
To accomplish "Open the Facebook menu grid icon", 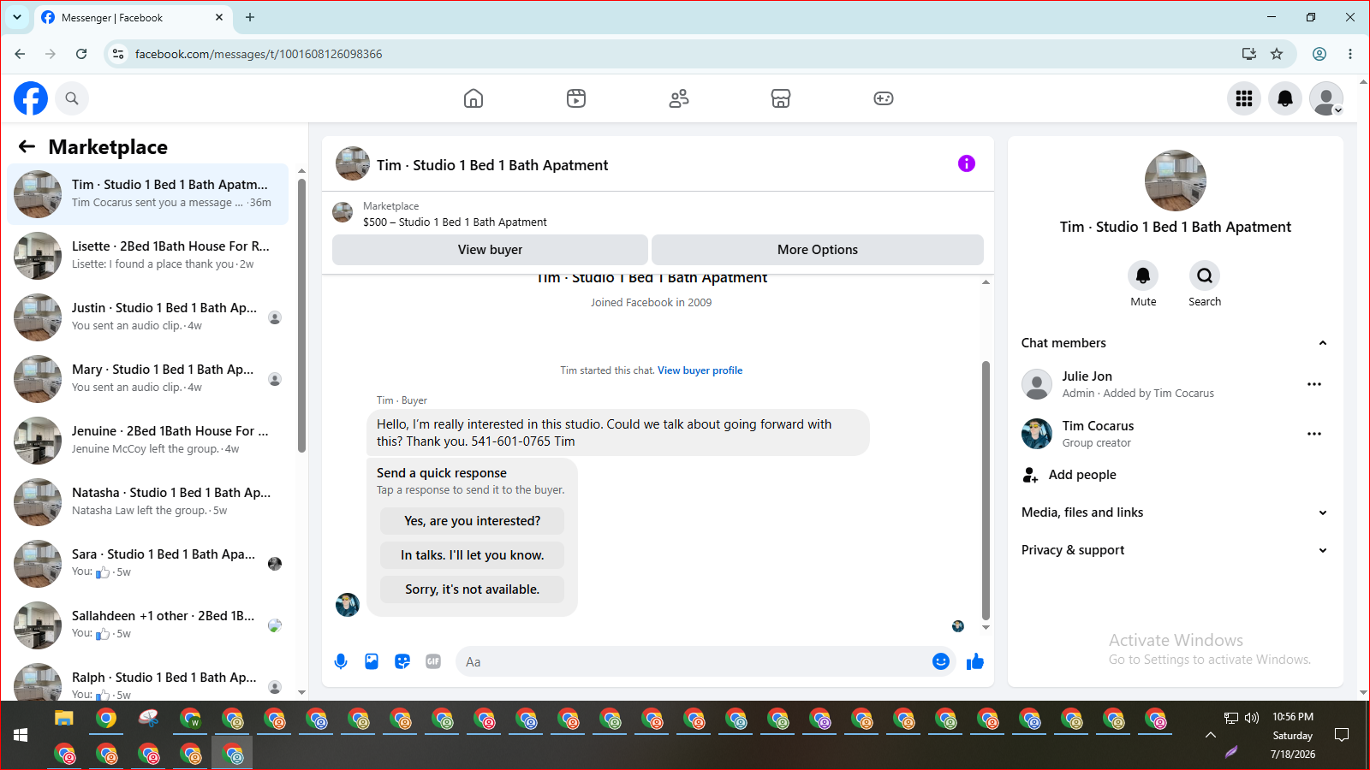I will pyautogui.click(x=1244, y=98).
